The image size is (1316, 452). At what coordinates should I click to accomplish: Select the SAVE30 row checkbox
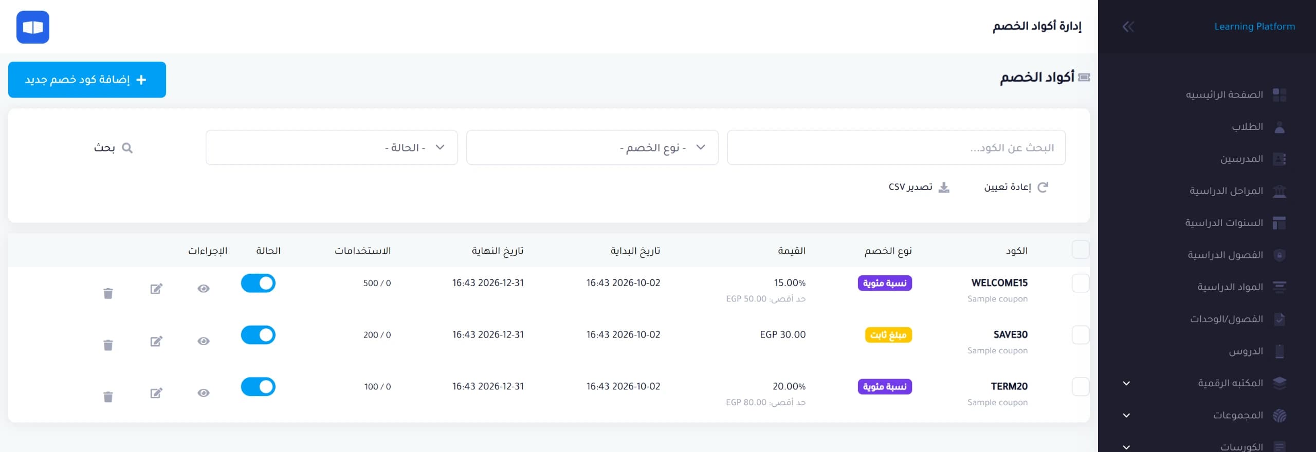click(1081, 335)
